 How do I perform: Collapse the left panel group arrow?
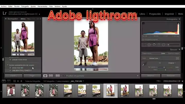(x=1, y=48)
